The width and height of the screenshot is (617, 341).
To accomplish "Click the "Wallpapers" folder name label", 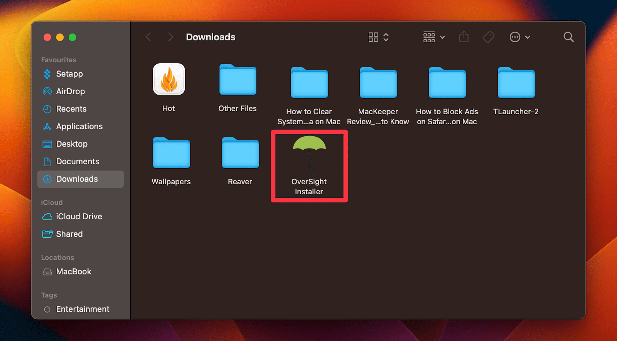I will [x=171, y=182].
